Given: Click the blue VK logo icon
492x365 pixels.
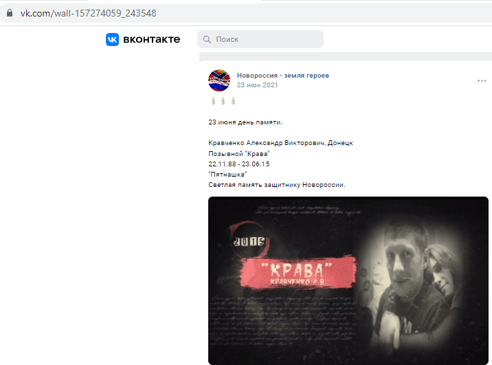Looking at the screenshot, I should pos(112,39).
